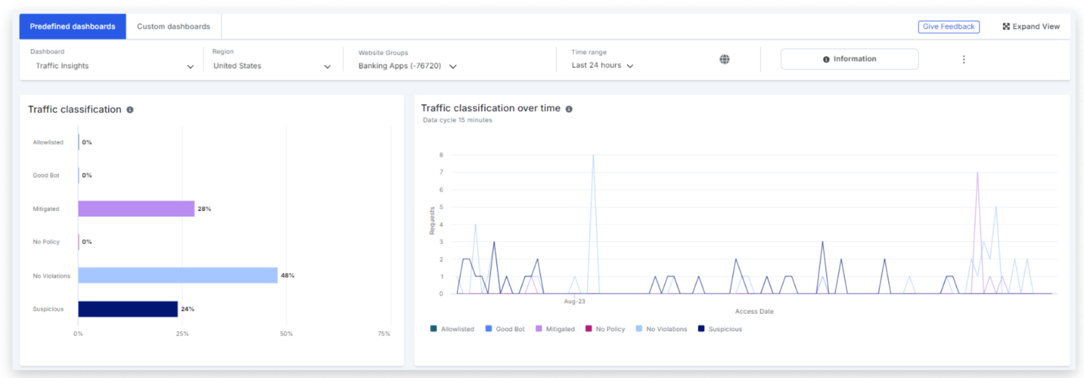The height and width of the screenshot is (378, 1084).
Task: Click the Information button
Action: (x=850, y=59)
